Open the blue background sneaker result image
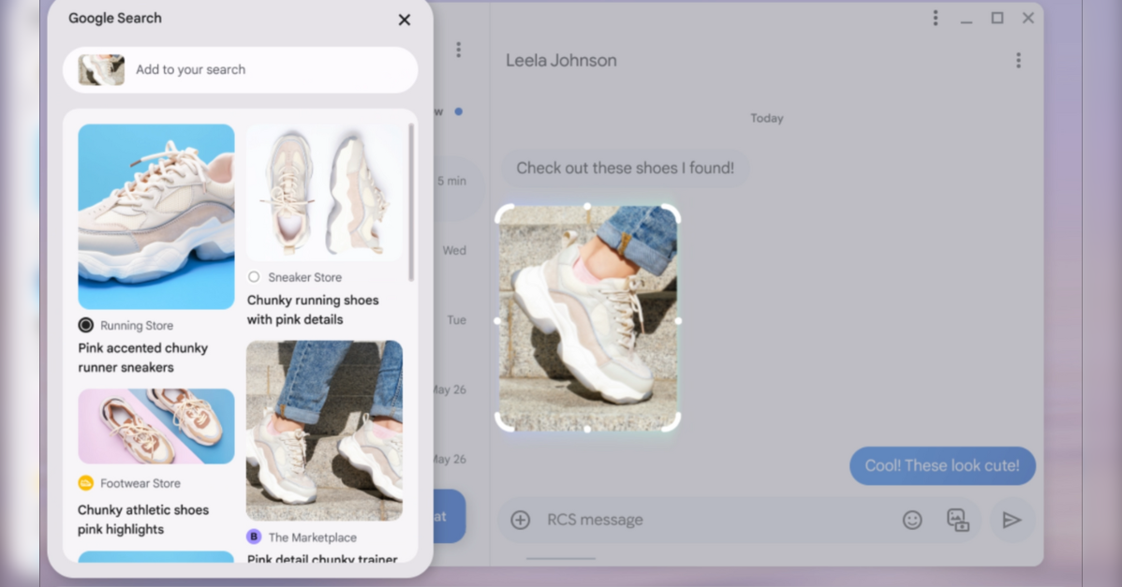This screenshot has height=587, width=1122. [155, 216]
